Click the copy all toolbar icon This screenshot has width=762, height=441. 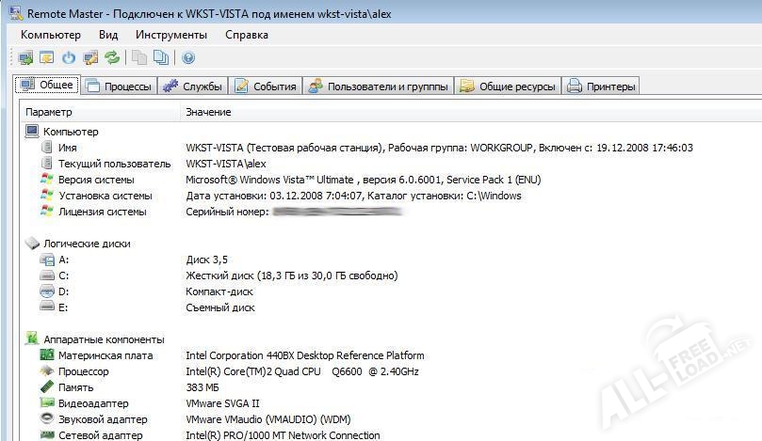[161, 58]
